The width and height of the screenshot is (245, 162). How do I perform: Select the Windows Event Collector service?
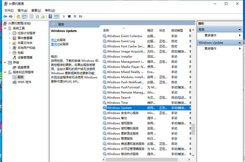coord(147,36)
